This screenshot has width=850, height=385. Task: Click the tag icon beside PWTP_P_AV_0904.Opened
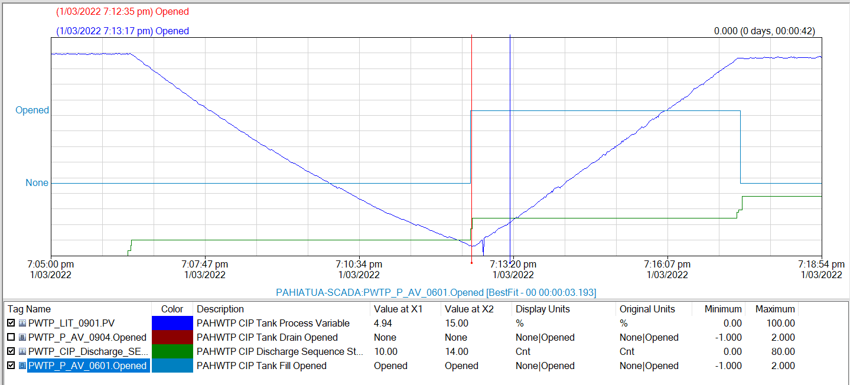point(22,337)
